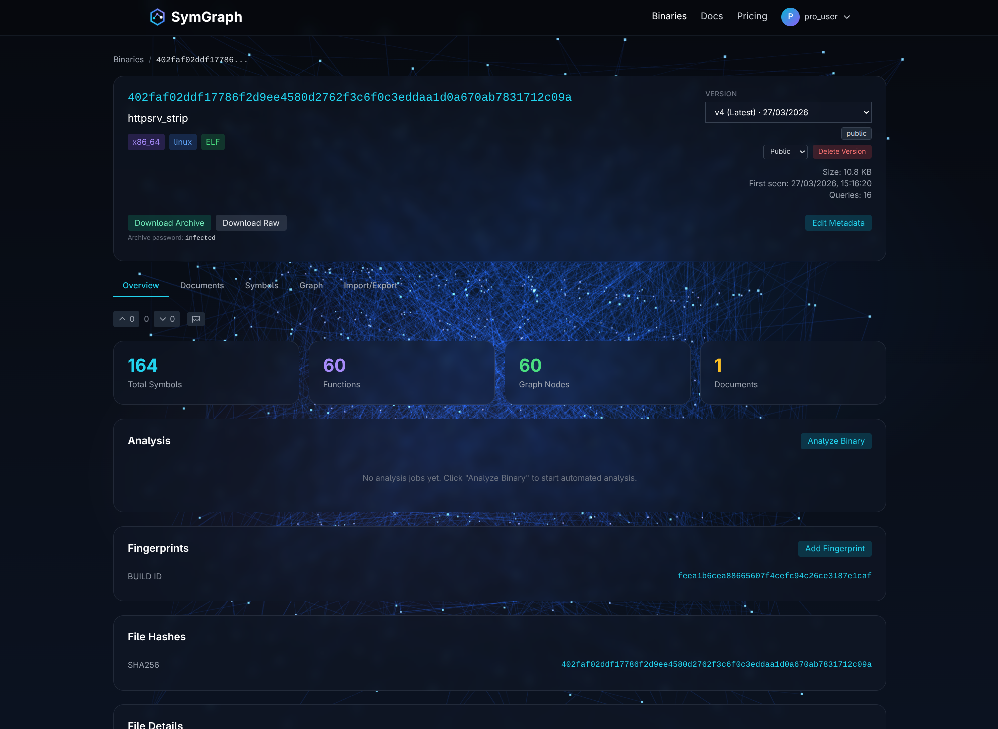Select the ELF format tag
Image resolution: width=998 pixels, height=729 pixels.
point(212,142)
